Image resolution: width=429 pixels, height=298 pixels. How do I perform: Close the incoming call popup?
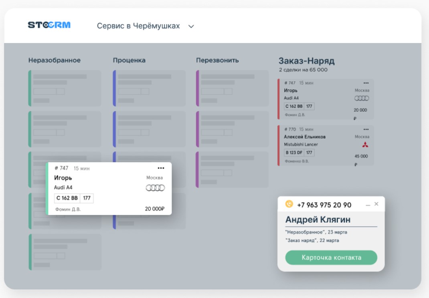(x=376, y=204)
